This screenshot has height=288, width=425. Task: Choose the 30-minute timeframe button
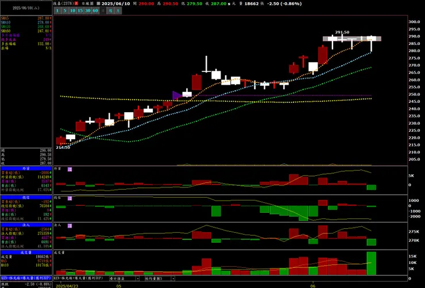pos(87,10)
